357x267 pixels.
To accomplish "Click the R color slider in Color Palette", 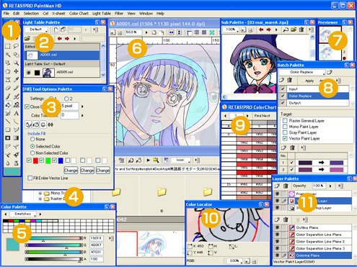I will (54, 238).
